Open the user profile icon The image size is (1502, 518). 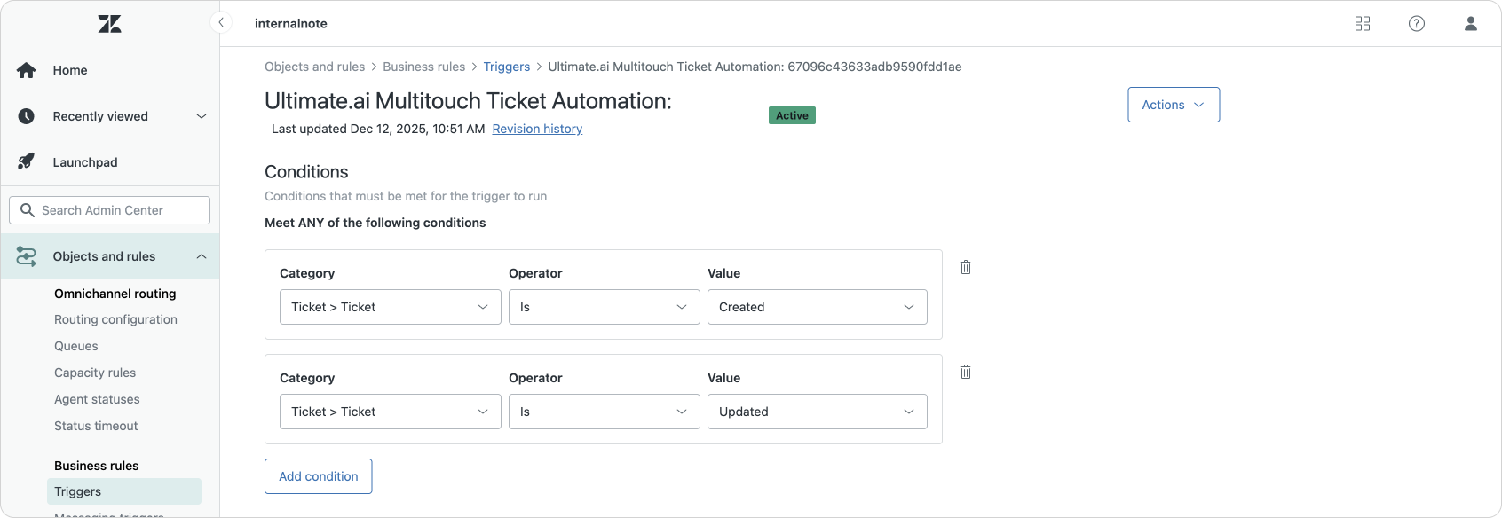point(1471,24)
